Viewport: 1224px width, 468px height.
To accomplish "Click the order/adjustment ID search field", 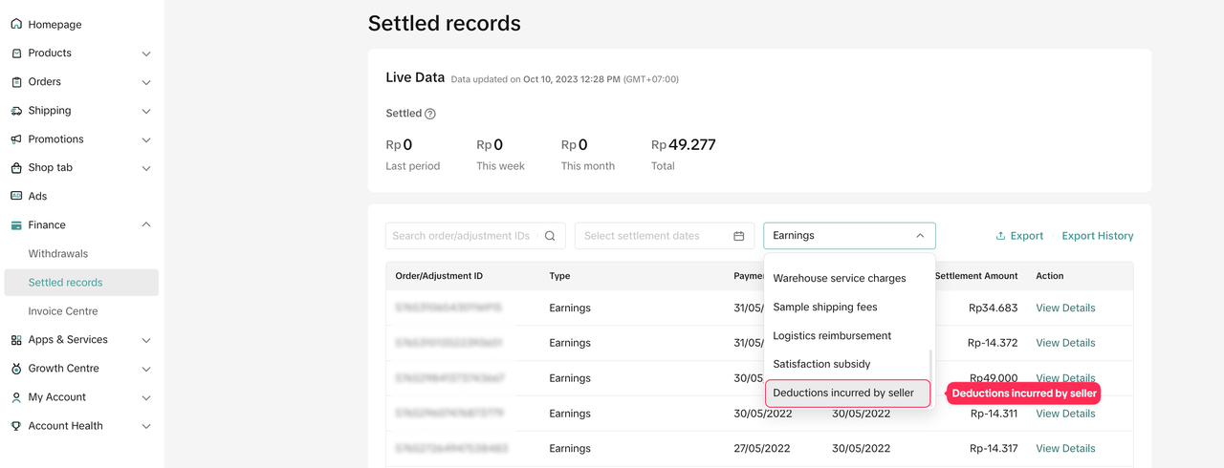I will (461, 236).
